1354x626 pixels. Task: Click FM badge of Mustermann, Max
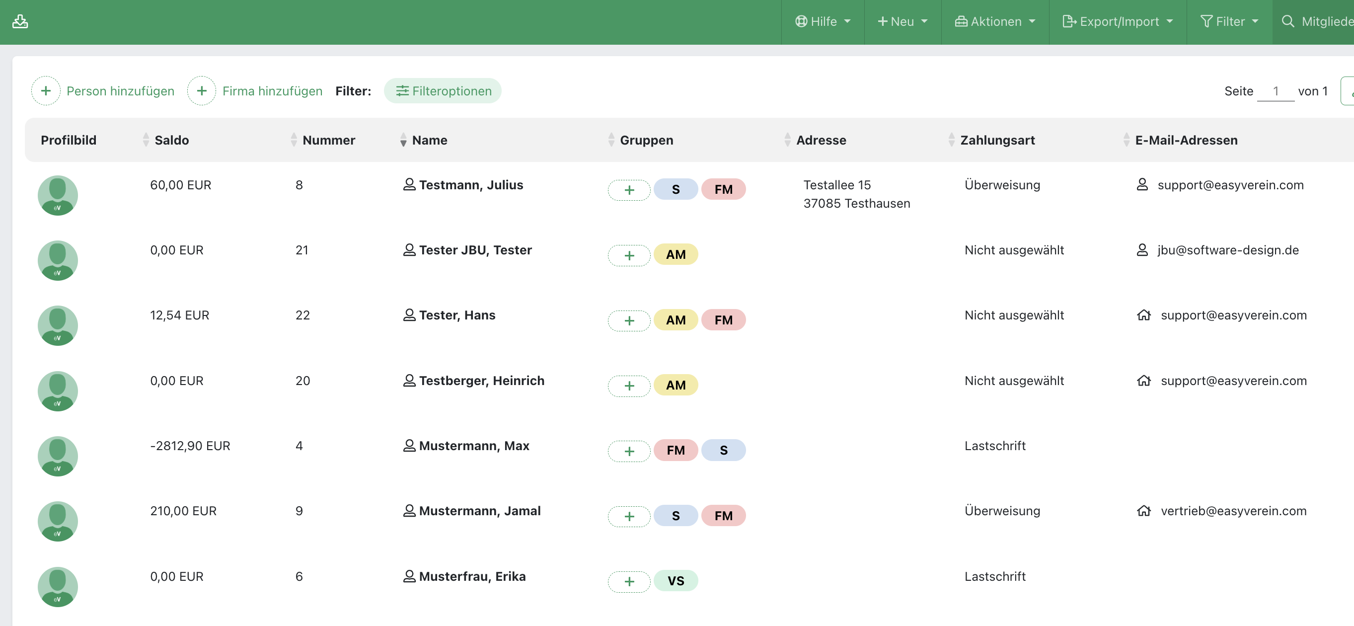pyautogui.click(x=676, y=450)
